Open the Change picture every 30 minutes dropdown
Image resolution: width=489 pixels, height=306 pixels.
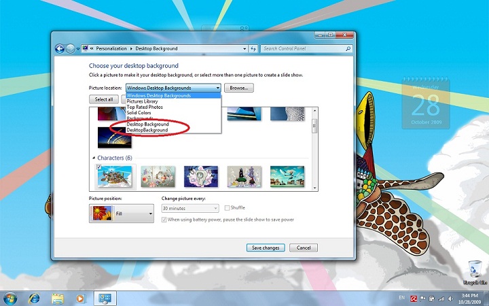[x=190, y=208]
